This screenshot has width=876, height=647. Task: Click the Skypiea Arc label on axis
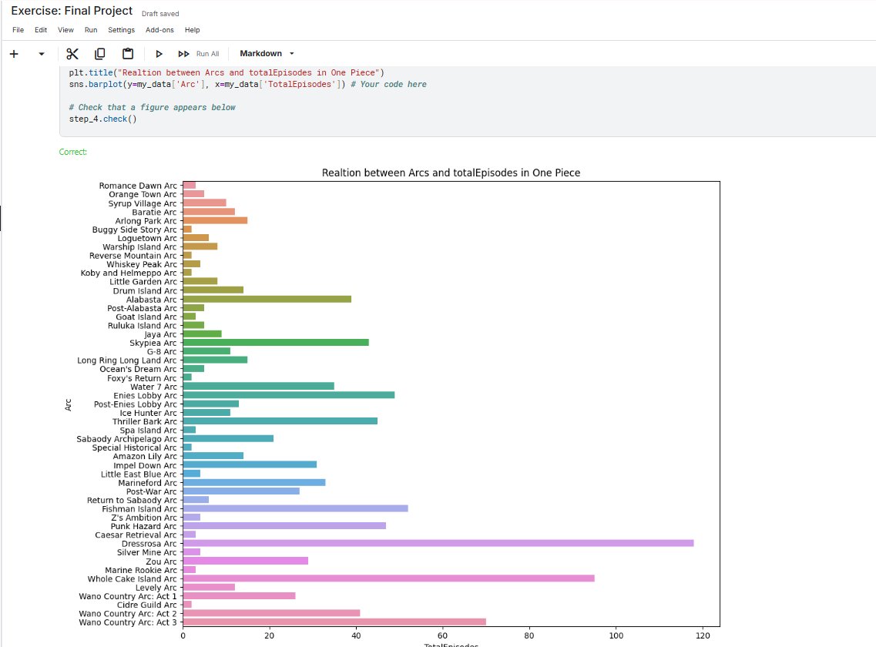[153, 343]
